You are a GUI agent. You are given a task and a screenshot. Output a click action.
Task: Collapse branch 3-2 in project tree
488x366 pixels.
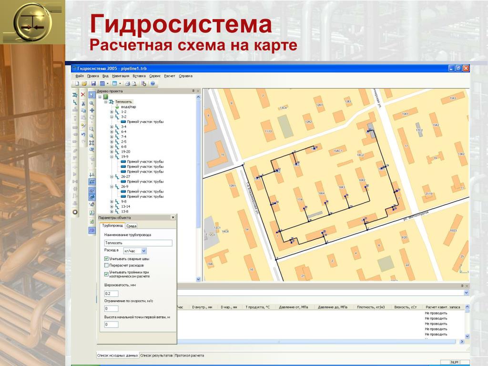coord(112,117)
